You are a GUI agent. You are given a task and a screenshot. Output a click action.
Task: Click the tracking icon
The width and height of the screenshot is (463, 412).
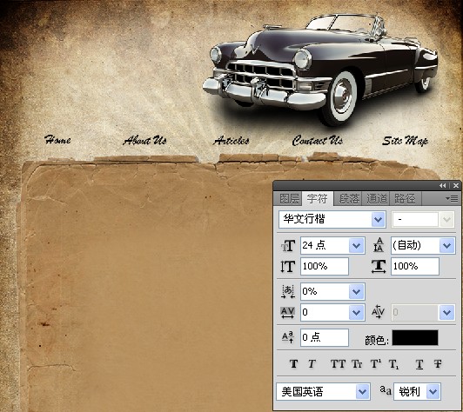(x=287, y=312)
